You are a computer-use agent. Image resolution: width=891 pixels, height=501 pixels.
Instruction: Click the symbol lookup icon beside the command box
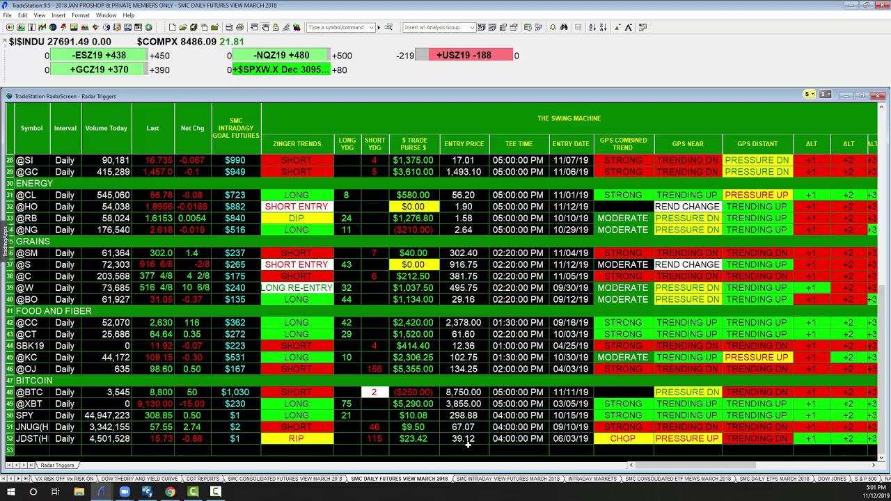388,27
